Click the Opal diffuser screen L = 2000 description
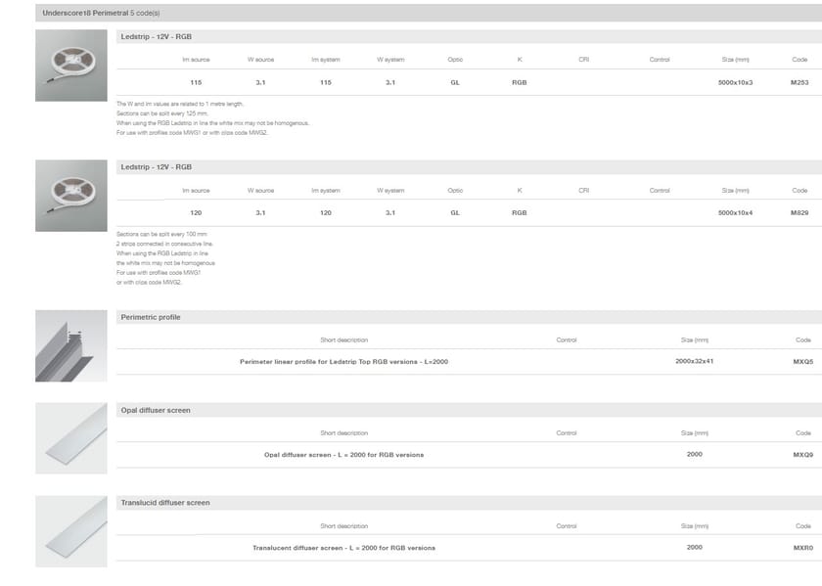The height and width of the screenshot is (586, 822). [343, 455]
